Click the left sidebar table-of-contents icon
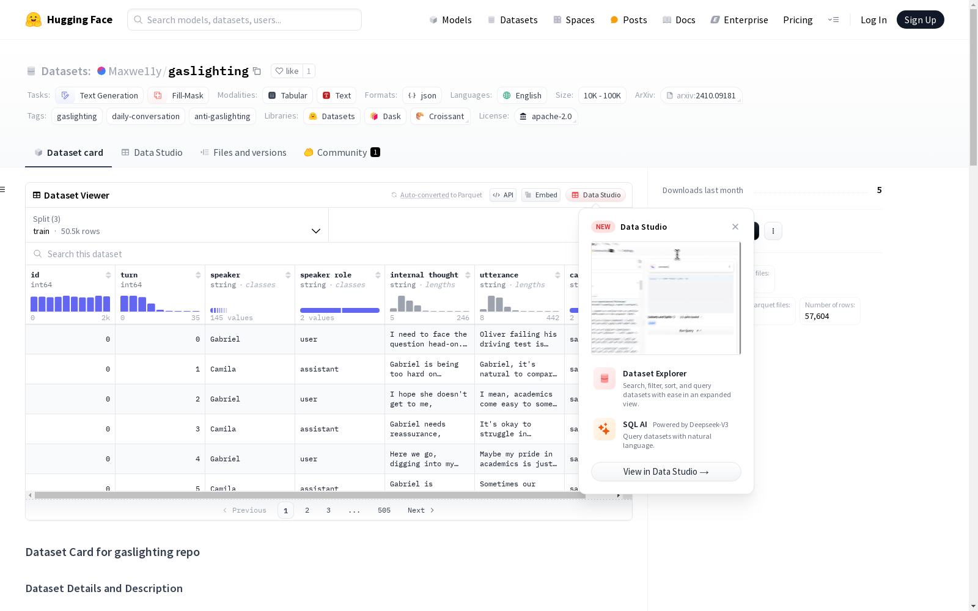978x611 pixels. tap(2, 189)
